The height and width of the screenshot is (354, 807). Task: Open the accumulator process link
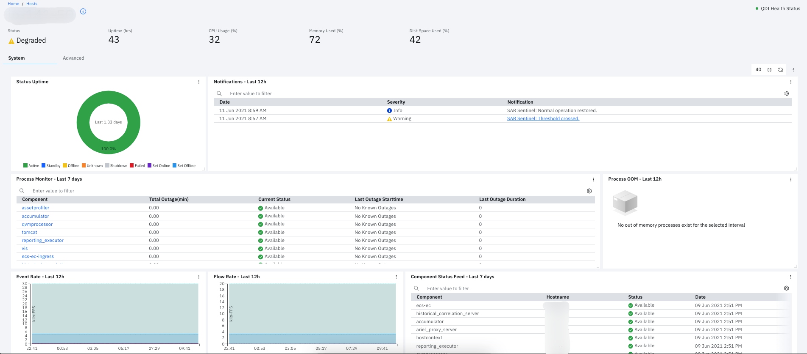[35, 216]
